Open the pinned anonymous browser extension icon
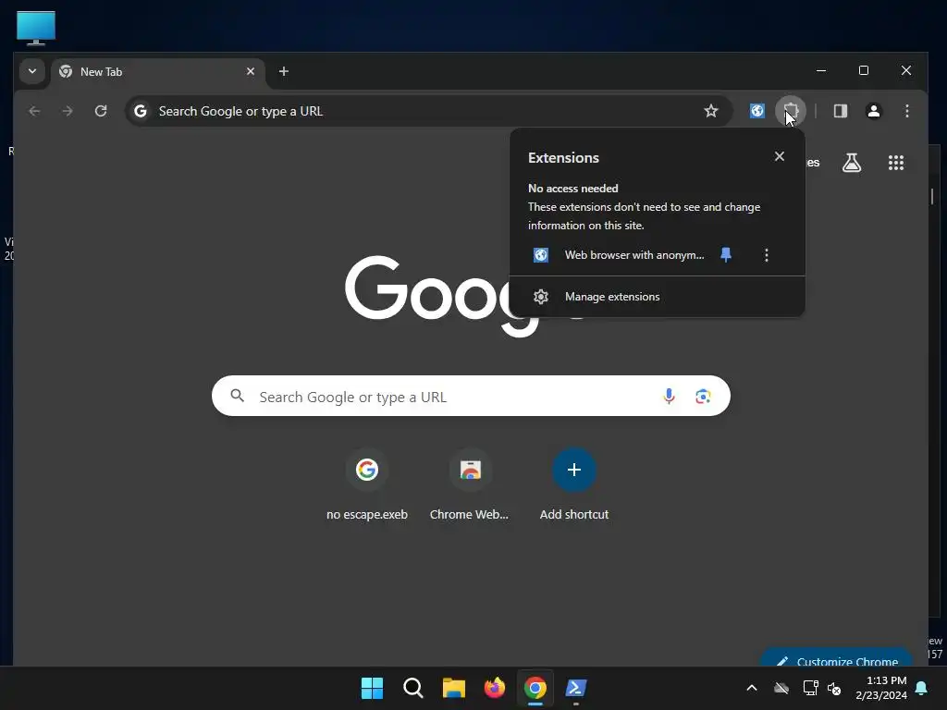 (x=756, y=111)
